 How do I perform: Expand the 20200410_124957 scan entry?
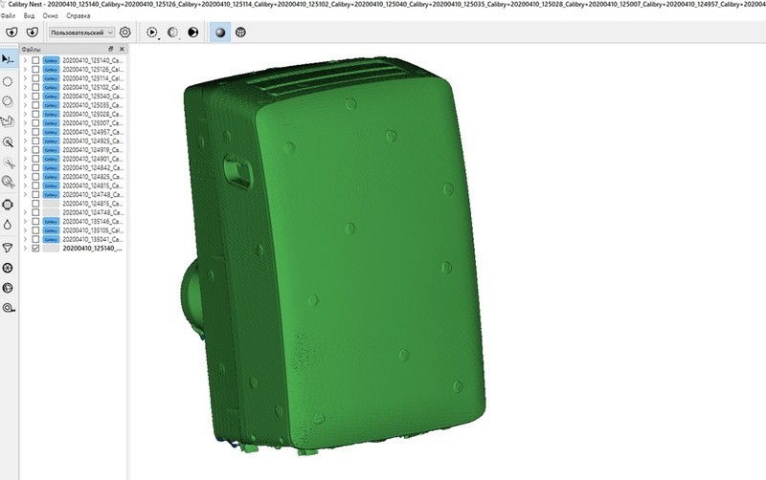click(x=25, y=132)
